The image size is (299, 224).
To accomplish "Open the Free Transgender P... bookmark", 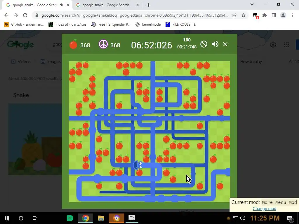I will pyautogui.click(x=111, y=24).
